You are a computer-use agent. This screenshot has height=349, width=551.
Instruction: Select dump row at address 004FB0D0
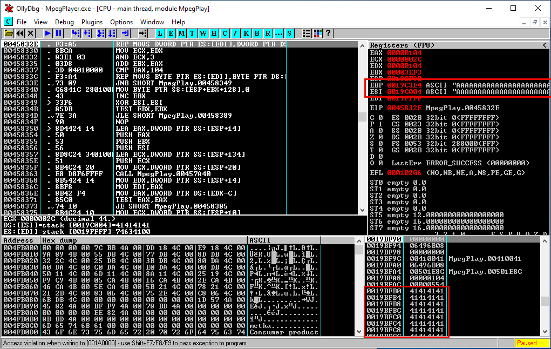tap(161, 332)
